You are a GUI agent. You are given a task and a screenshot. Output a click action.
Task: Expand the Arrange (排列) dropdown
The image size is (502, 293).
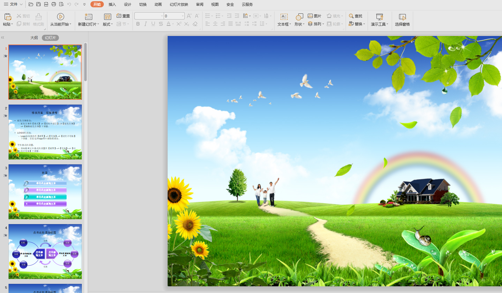pyautogui.click(x=323, y=24)
